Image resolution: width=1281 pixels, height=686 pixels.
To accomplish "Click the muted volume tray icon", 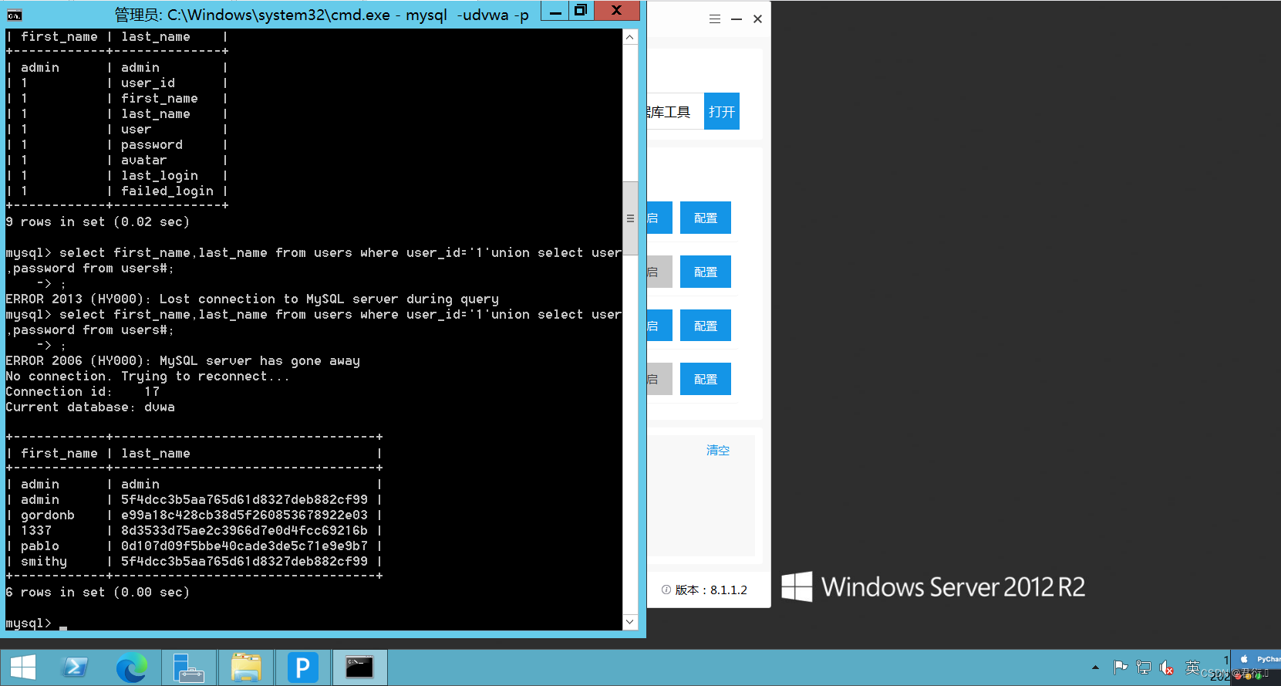I will pyautogui.click(x=1167, y=667).
